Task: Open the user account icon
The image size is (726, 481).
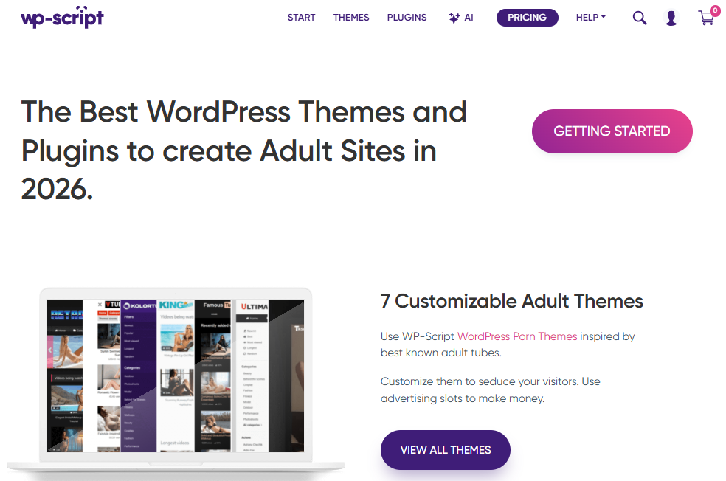Action: pos(671,18)
